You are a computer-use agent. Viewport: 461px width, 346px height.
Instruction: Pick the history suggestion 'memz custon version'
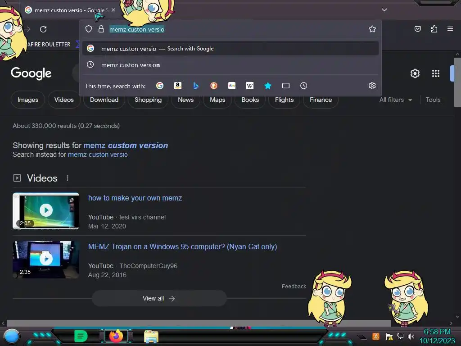click(230, 65)
